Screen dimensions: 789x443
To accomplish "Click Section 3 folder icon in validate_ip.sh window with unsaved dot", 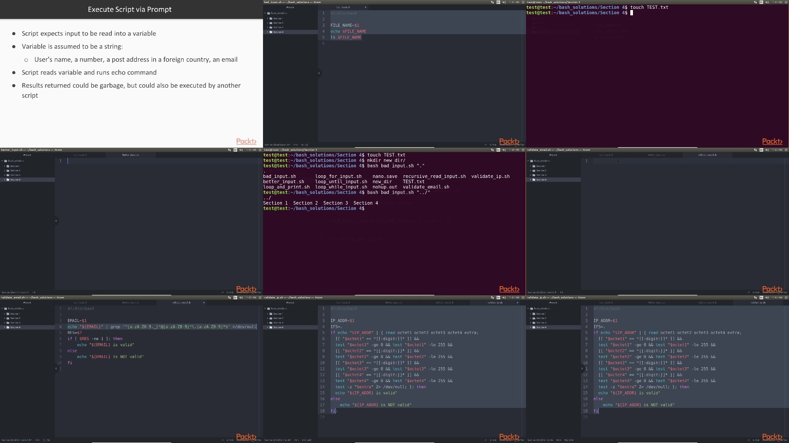I will pos(271,323).
